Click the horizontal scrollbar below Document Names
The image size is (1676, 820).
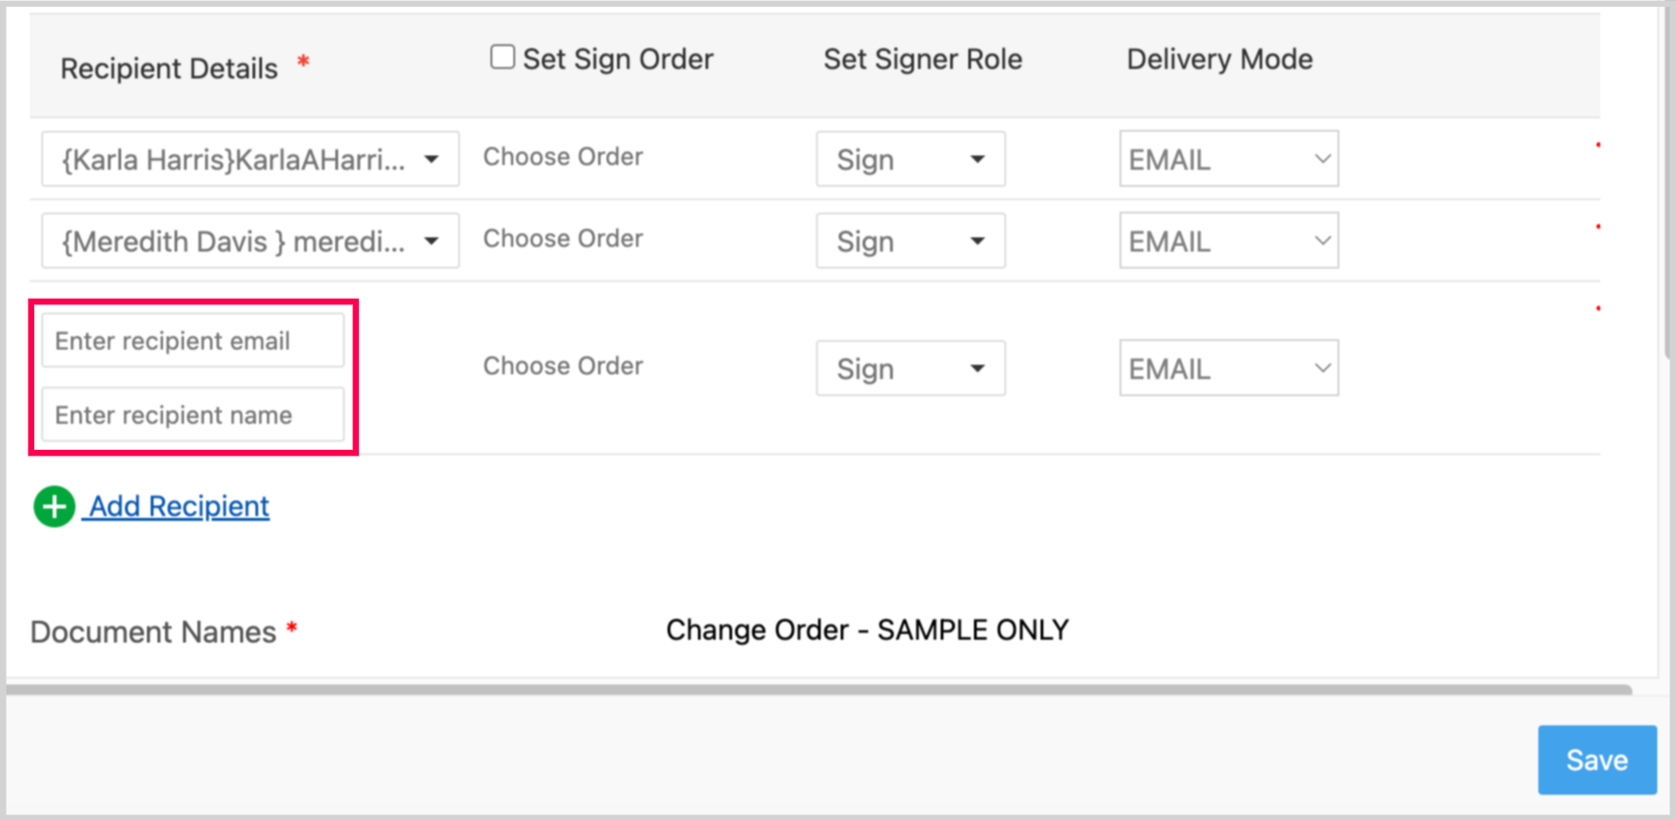tap(818, 689)
